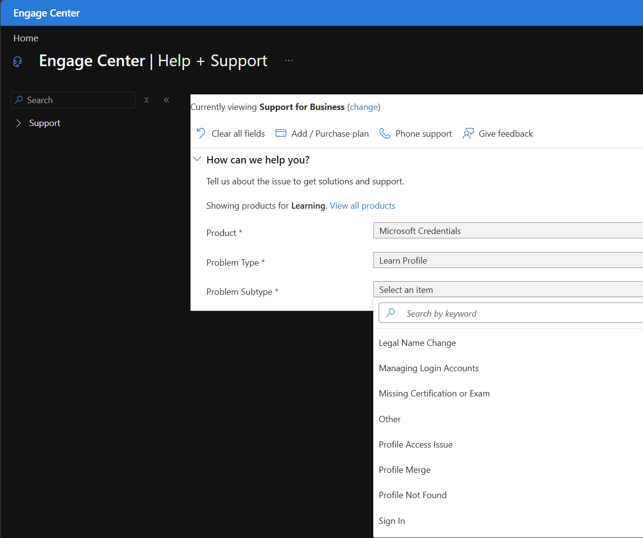The height and width of the screenshot is (538, 643).
Task: Click the Help + Support headset icon
Action: (x=17, y=61)
